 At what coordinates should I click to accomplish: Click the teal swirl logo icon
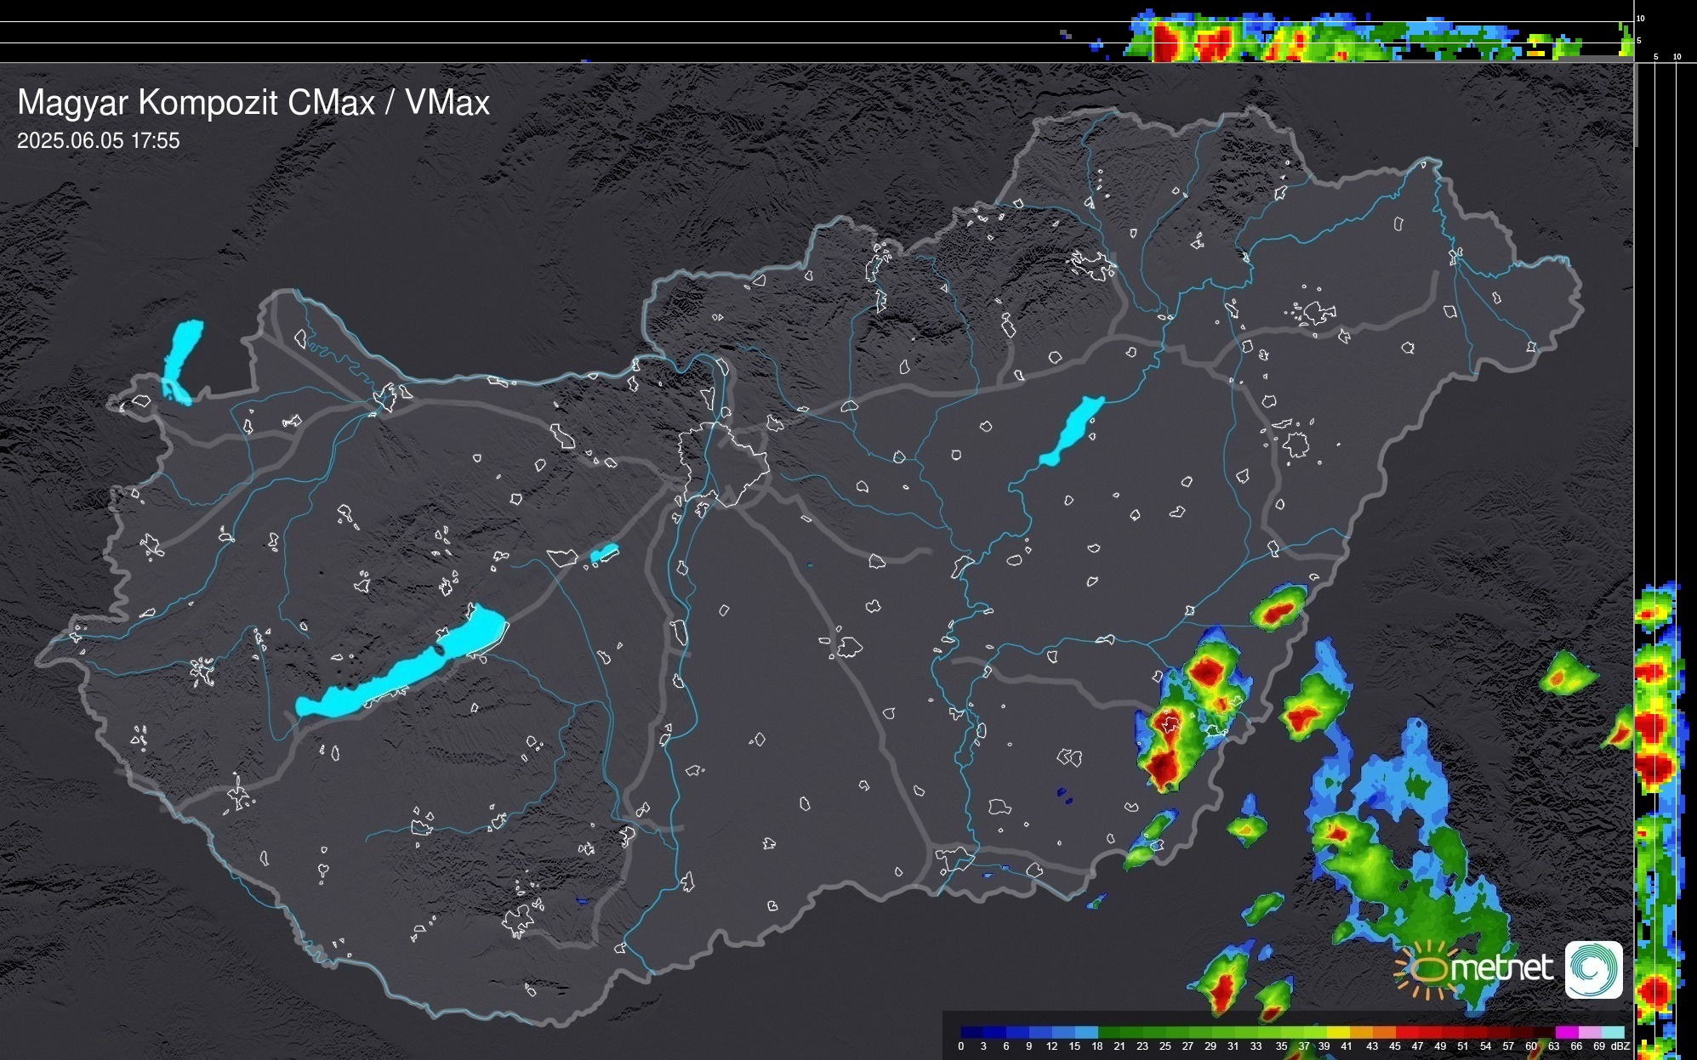pos(1593,970)
